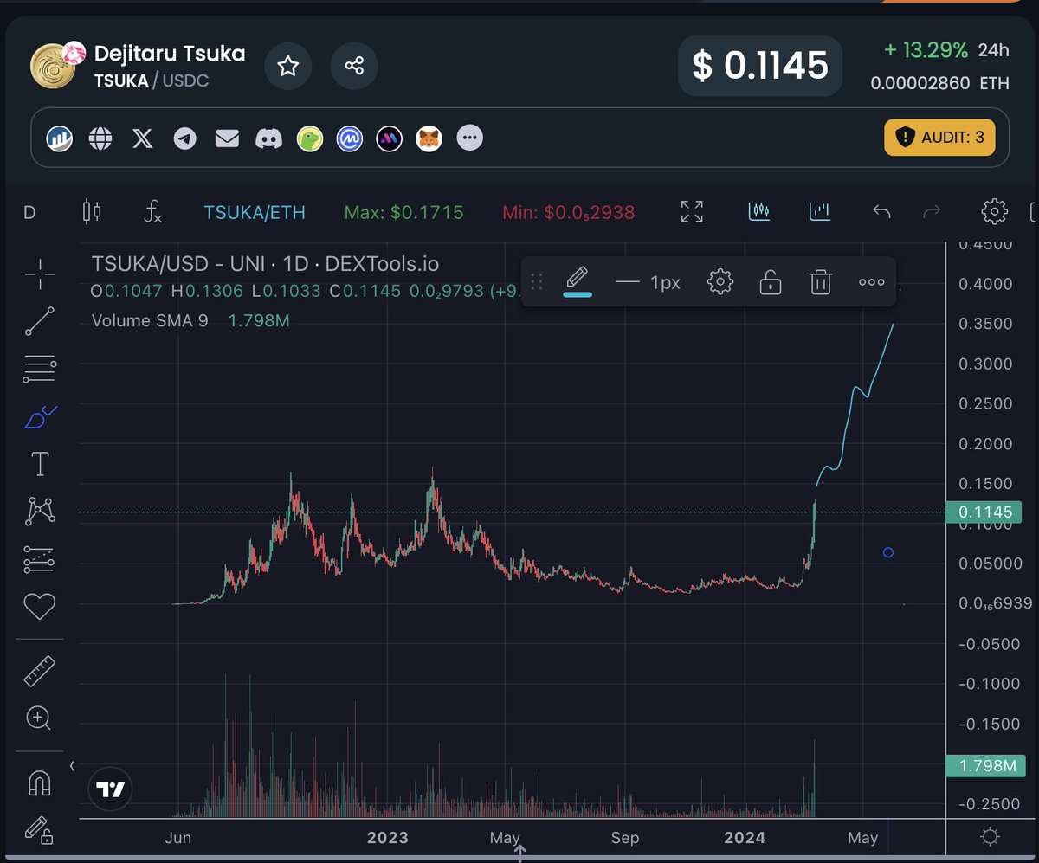Open the email contact icon
Viewport: 1039px width, 863px height.
pos(227,138)
